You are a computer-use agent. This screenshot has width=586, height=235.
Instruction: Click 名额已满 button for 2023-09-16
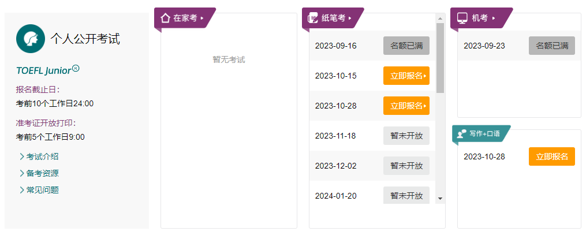click(x=406, y=46)
